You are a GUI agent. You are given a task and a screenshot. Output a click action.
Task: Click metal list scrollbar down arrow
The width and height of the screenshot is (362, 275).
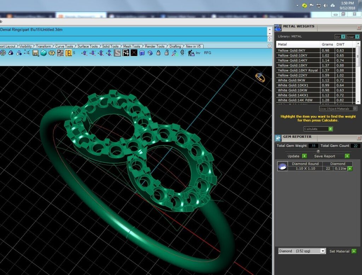(358, 102)
